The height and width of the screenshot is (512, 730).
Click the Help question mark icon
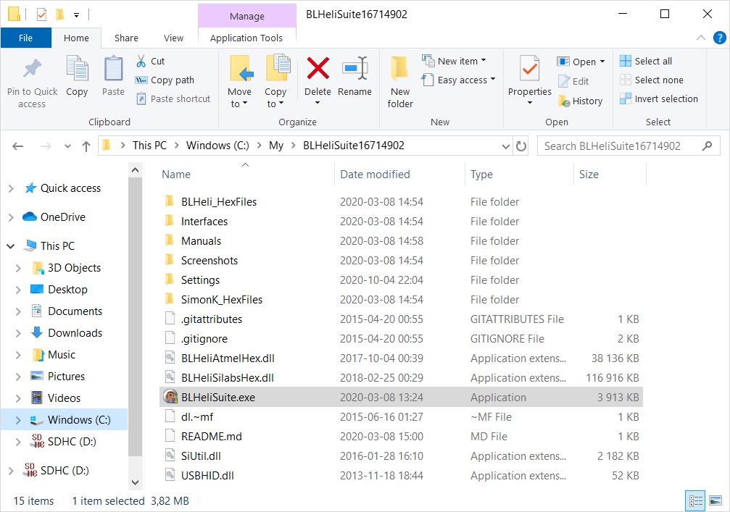click(719, 38)
